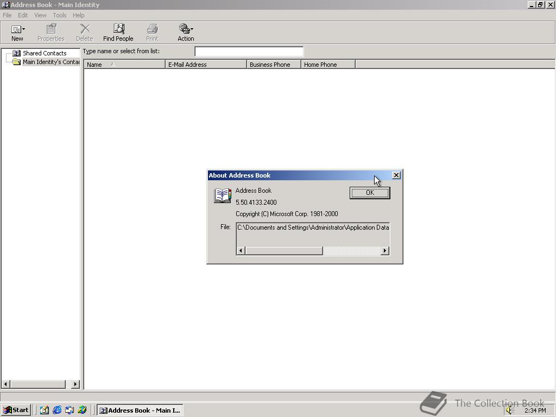Open the Windows Start menu
Screen dimensions: 556x417
point(16,410)
